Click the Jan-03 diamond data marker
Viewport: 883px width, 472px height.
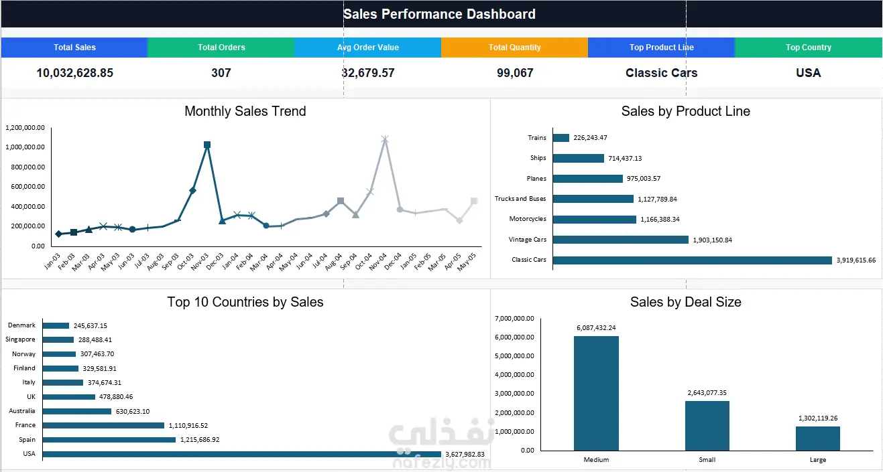58,234
